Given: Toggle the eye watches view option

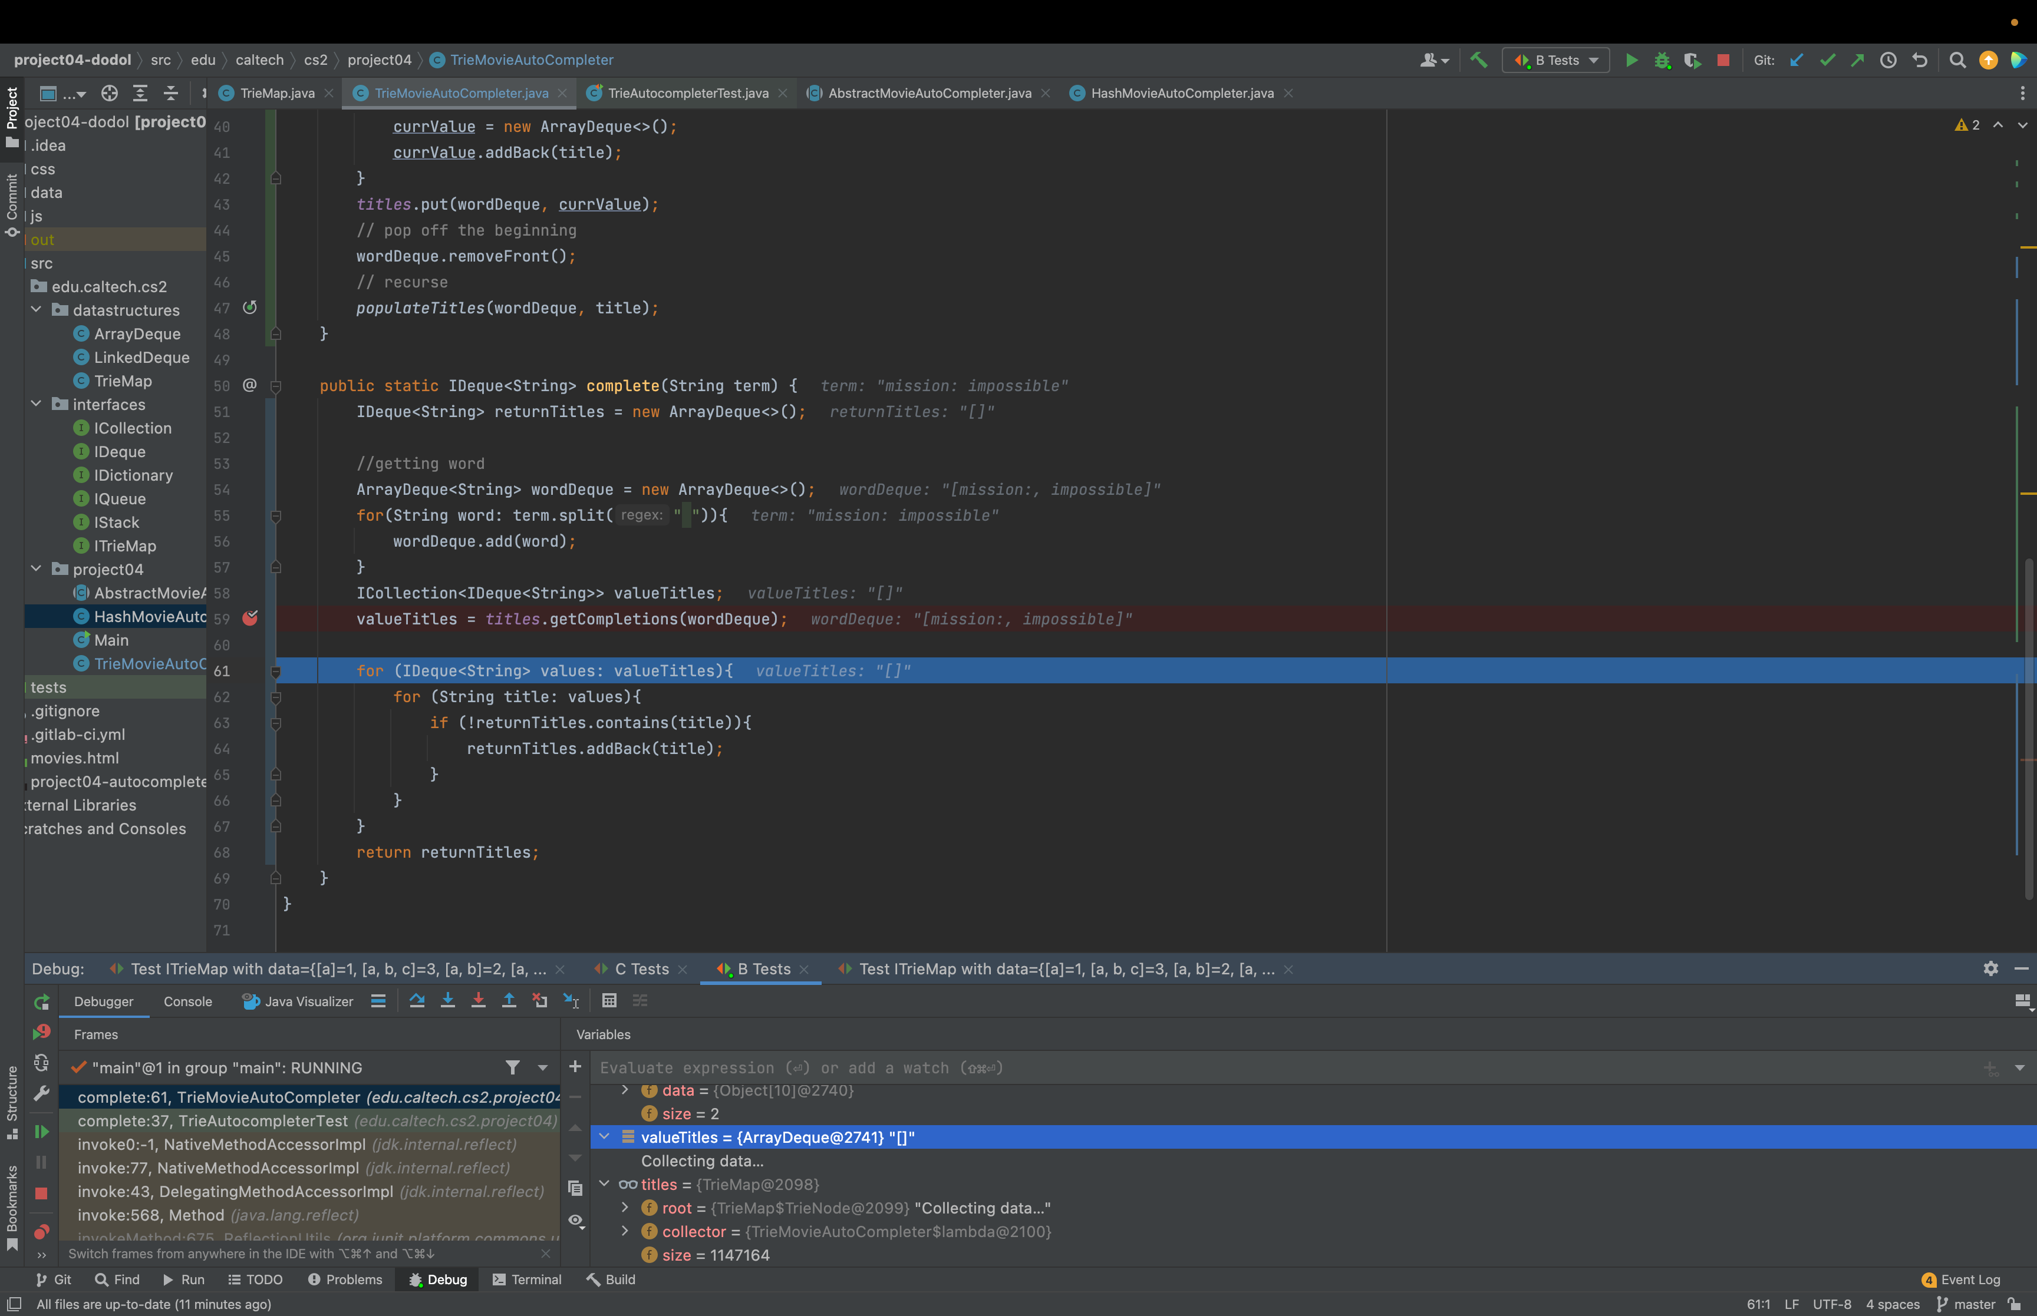Looking at the screenshot, I should 575,1221.
